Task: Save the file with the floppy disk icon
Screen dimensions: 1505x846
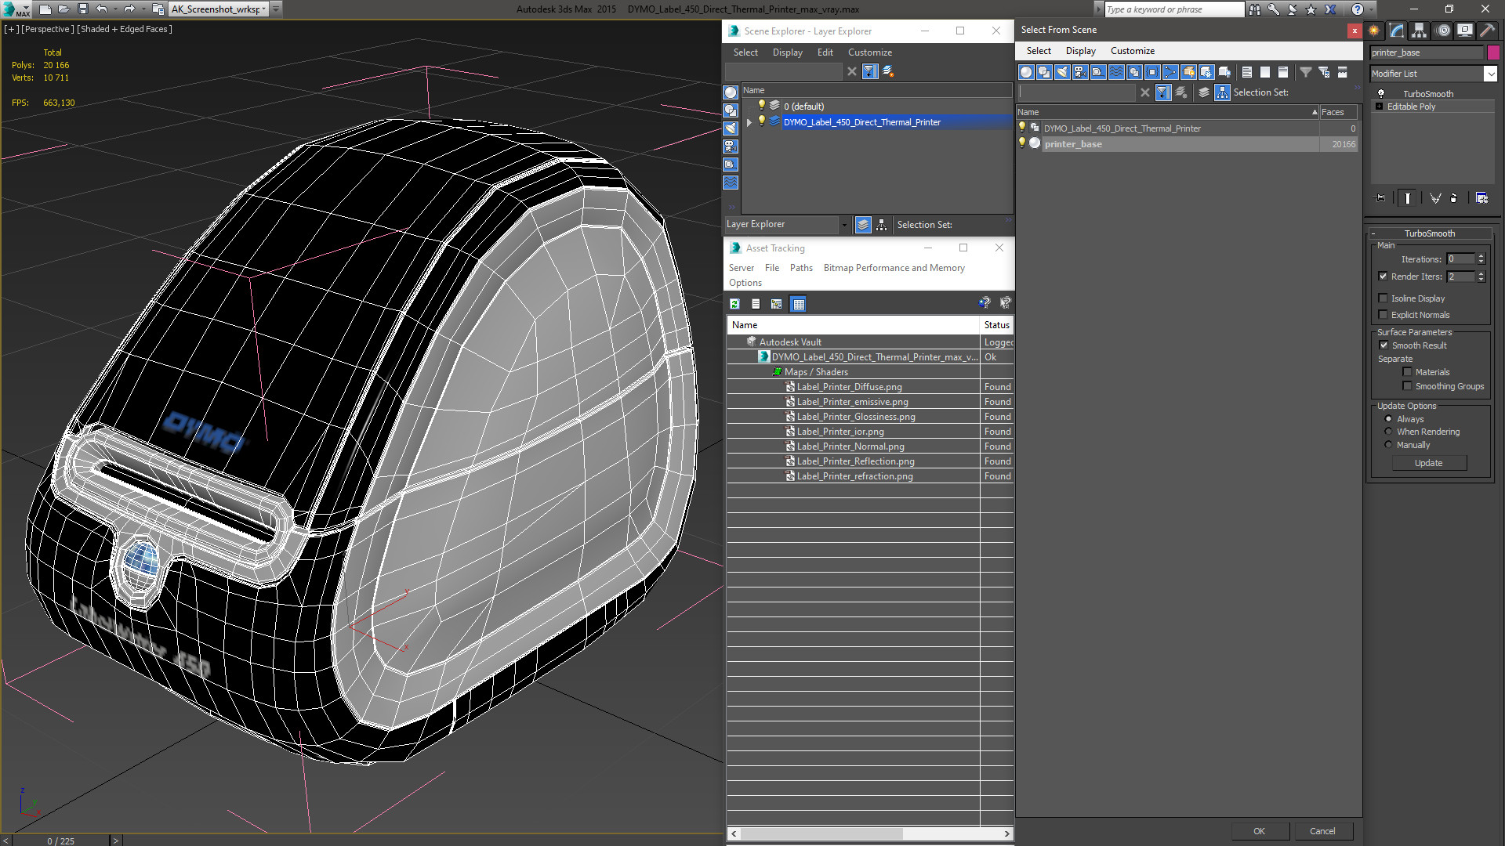Action: 83,9
